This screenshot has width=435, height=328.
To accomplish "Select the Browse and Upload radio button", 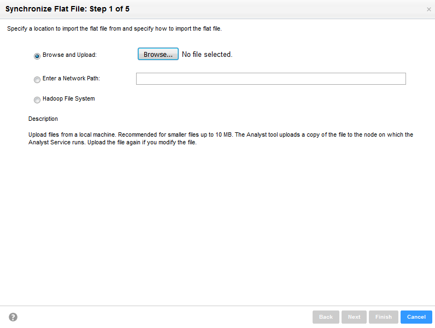I will point(37,56).
